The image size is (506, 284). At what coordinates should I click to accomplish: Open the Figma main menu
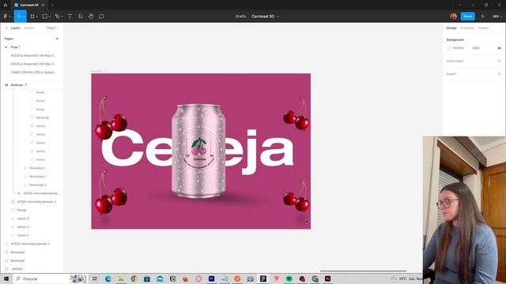click(x=6, y=16)
